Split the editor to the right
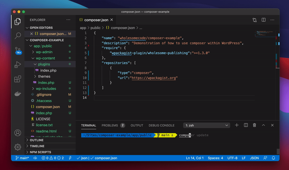Screen dimensions: 289x170 click(264, 20)
